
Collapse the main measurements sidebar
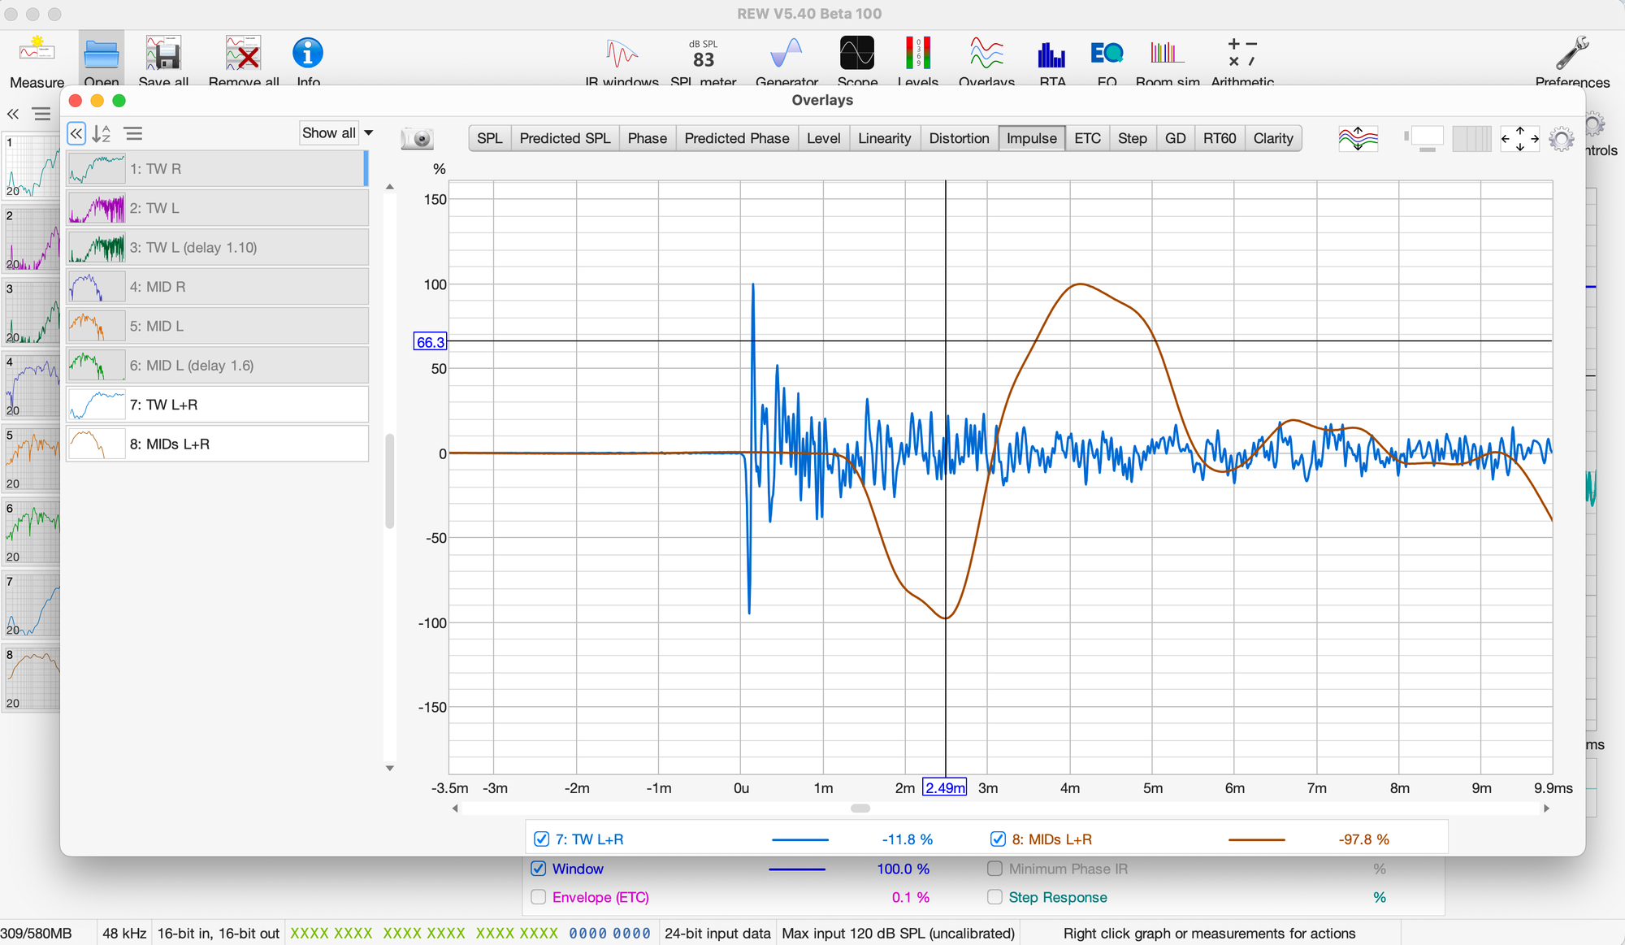13,114
